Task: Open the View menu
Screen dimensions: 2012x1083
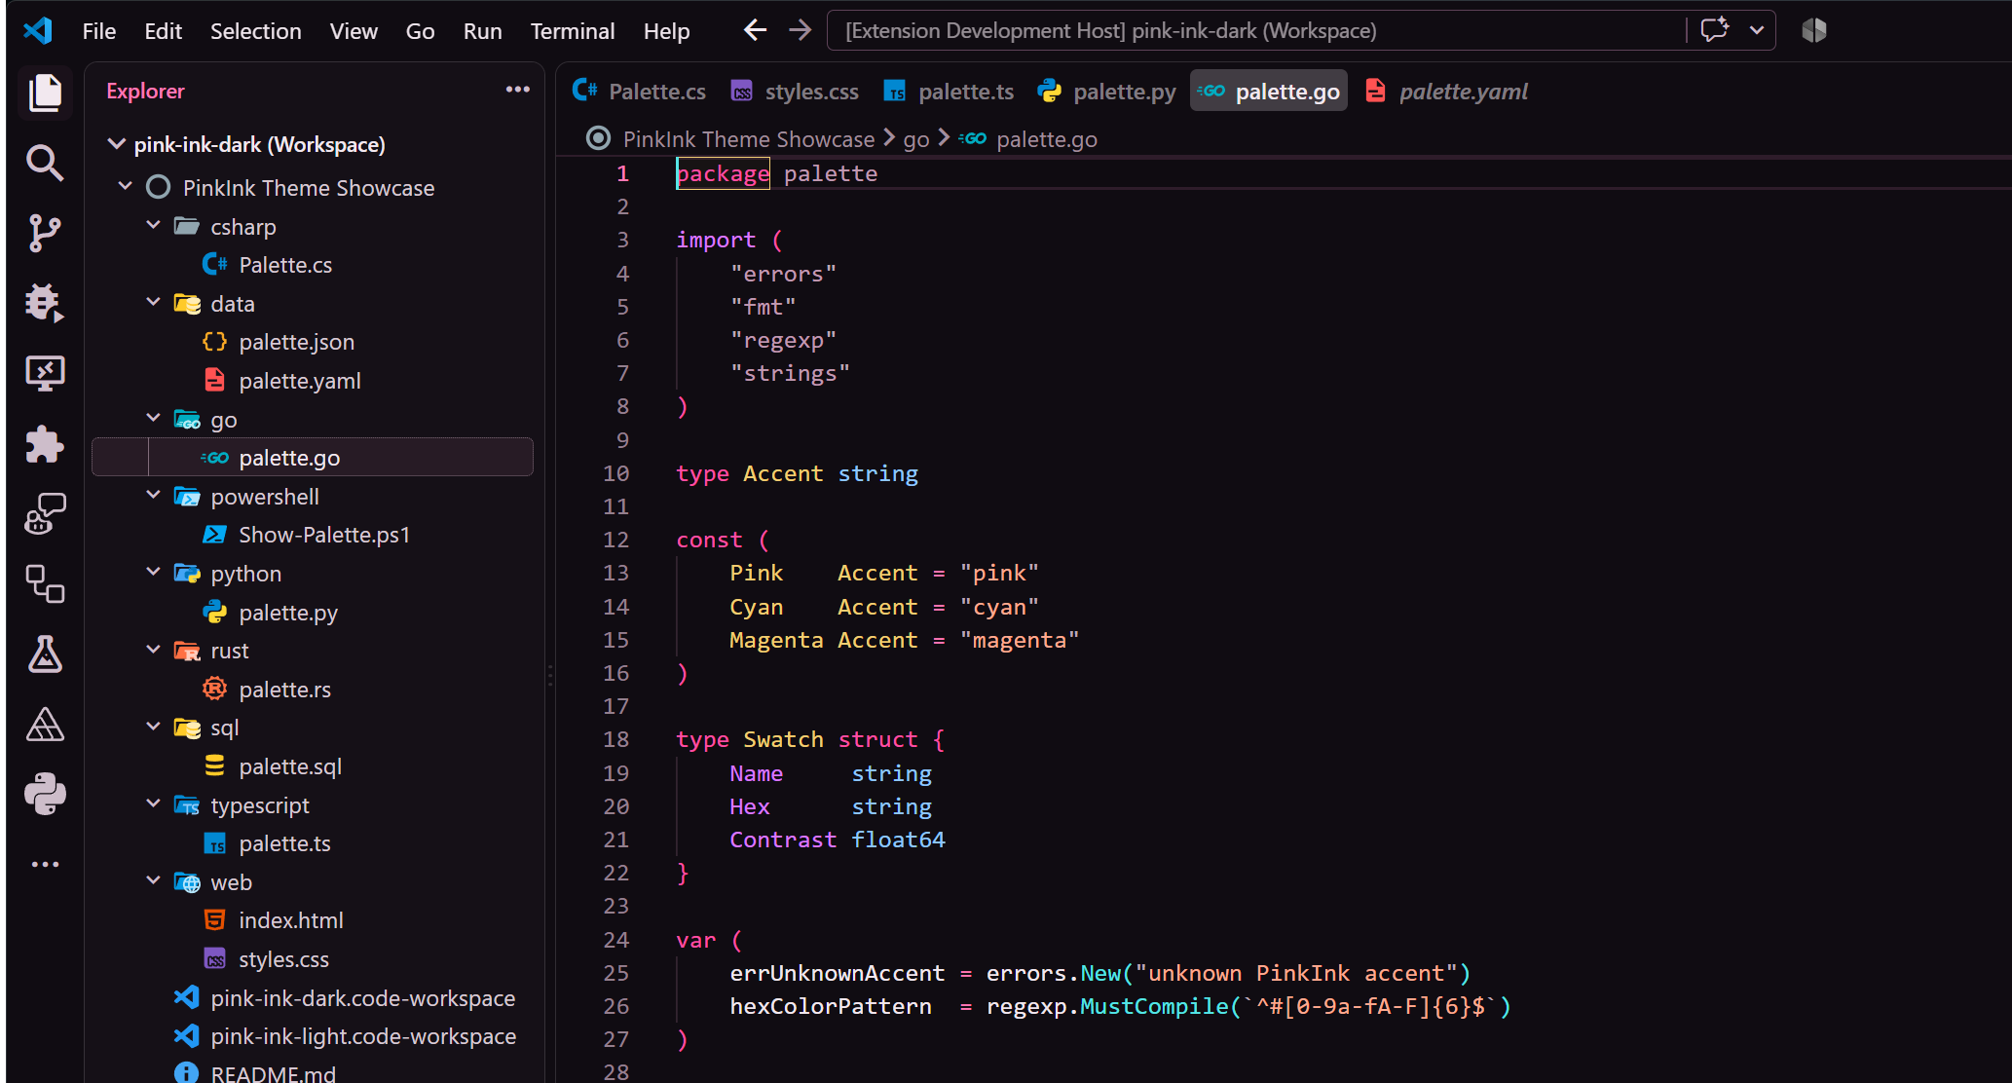Action: coord(354,31)
